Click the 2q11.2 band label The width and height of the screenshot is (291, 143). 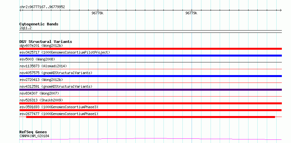(26, 28)
